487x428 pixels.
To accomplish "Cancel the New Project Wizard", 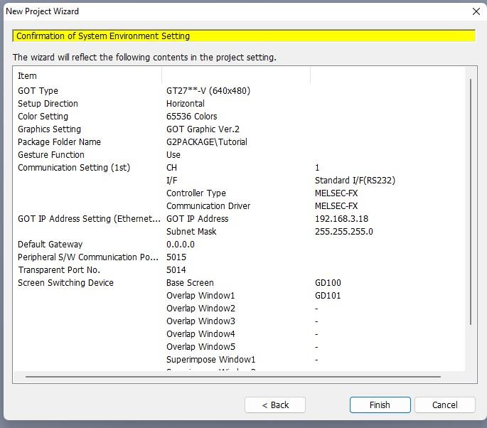I will 445,405.
